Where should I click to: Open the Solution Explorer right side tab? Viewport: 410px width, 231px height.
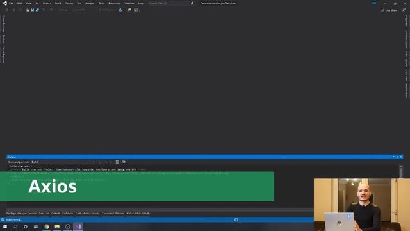pyautogui.click(x=406, y=38)
